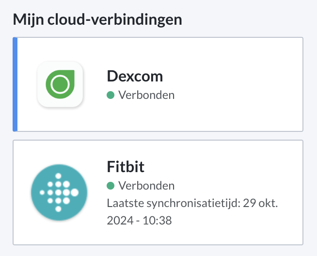Click the "Laatste synchronisatietijd" label on Fitbit

[169, 203]
